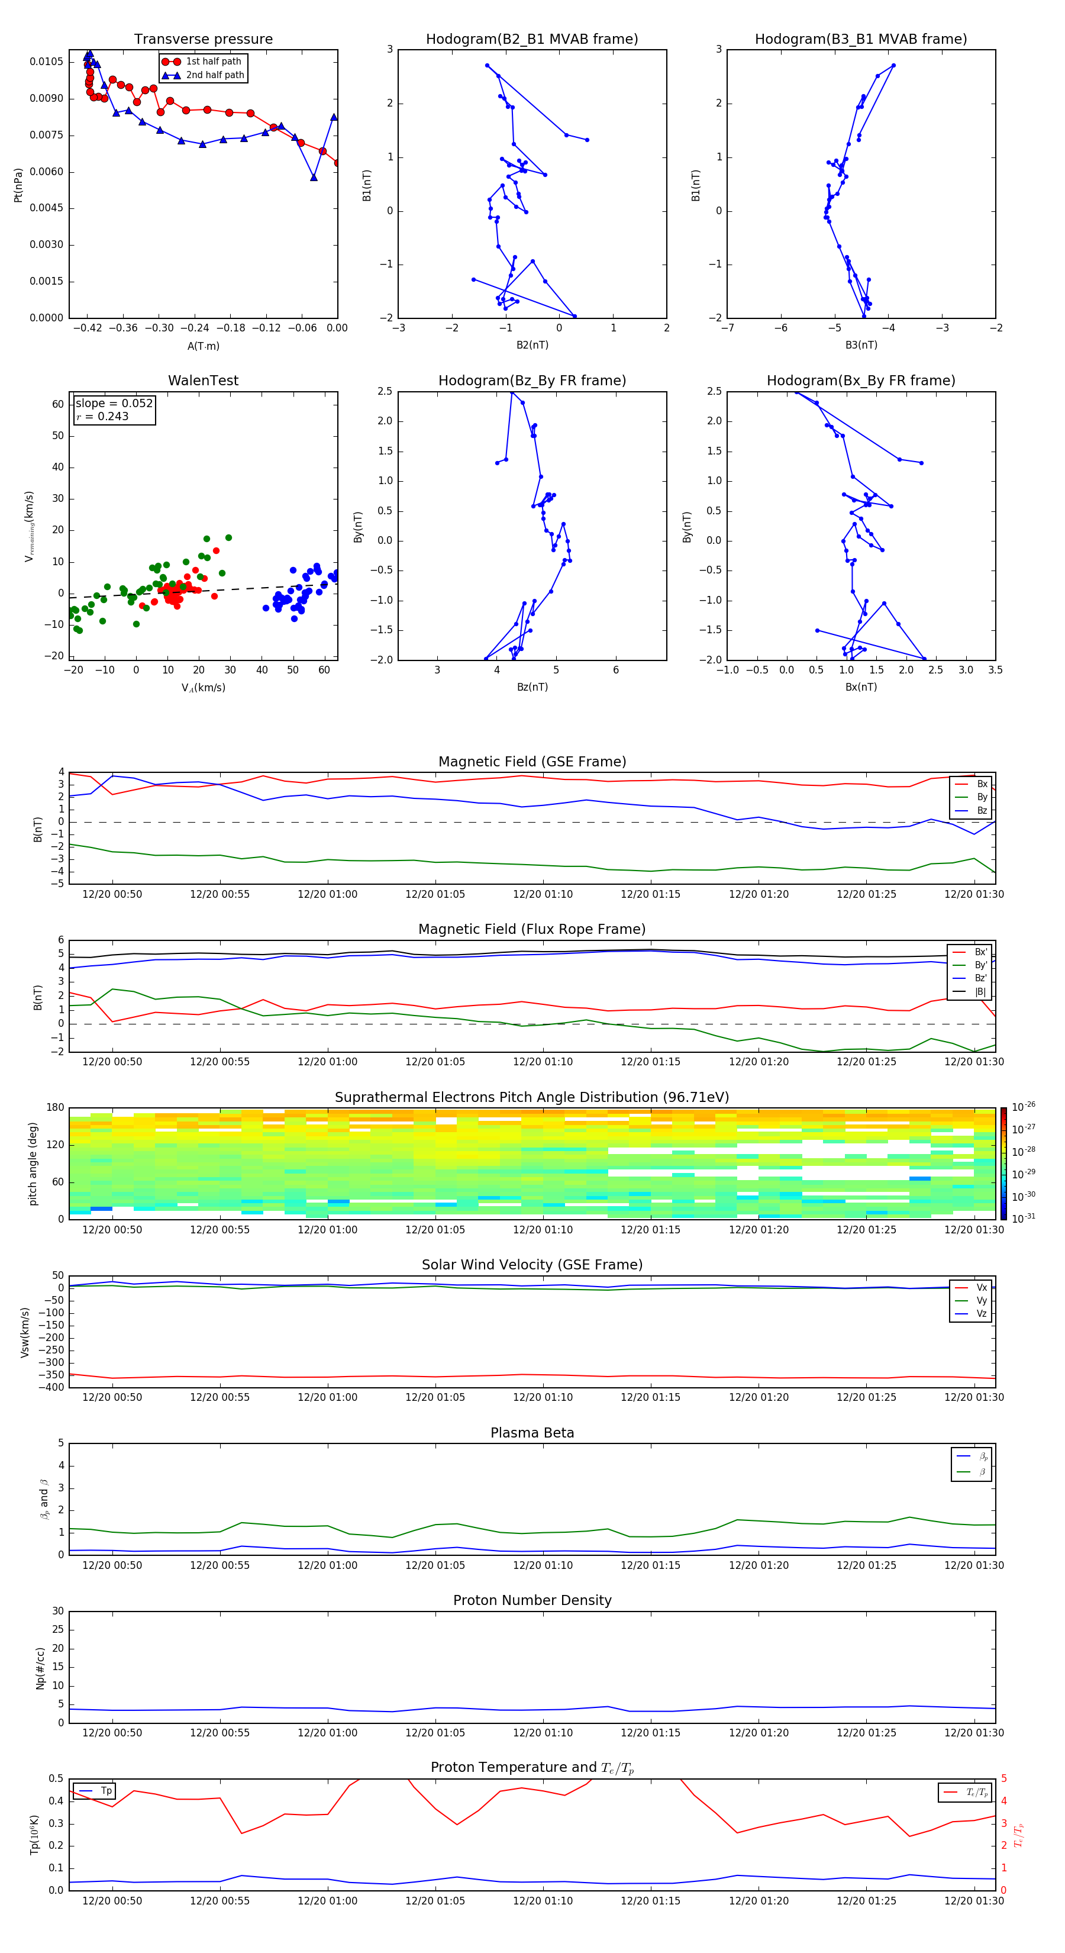This screenshot has height=1953, width=1065.
Task: Click the B2(nT) x-axis label
Action: (x=532, y=345)
